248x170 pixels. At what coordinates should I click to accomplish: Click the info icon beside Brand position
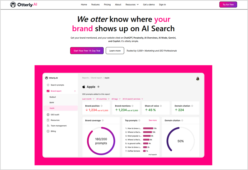click(x=101, y=106)
